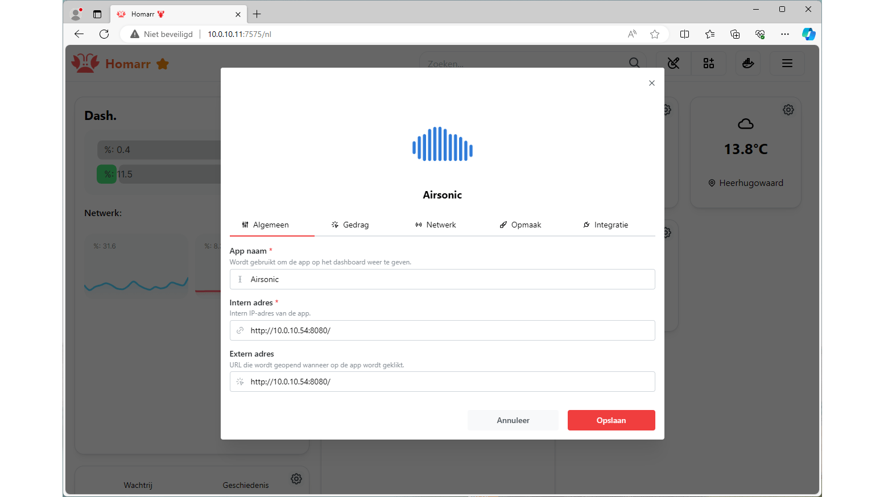Viewport: 884px width, 497px height.
Task: Open the weather widget gear settings
Action: coord(788,110)
